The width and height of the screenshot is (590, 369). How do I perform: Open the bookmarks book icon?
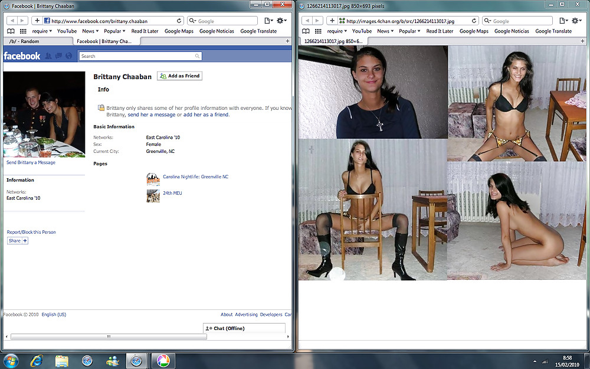click(x=10, y=31)
